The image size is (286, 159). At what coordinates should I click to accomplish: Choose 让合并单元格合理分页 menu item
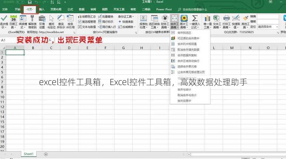[x=190, y=72]
